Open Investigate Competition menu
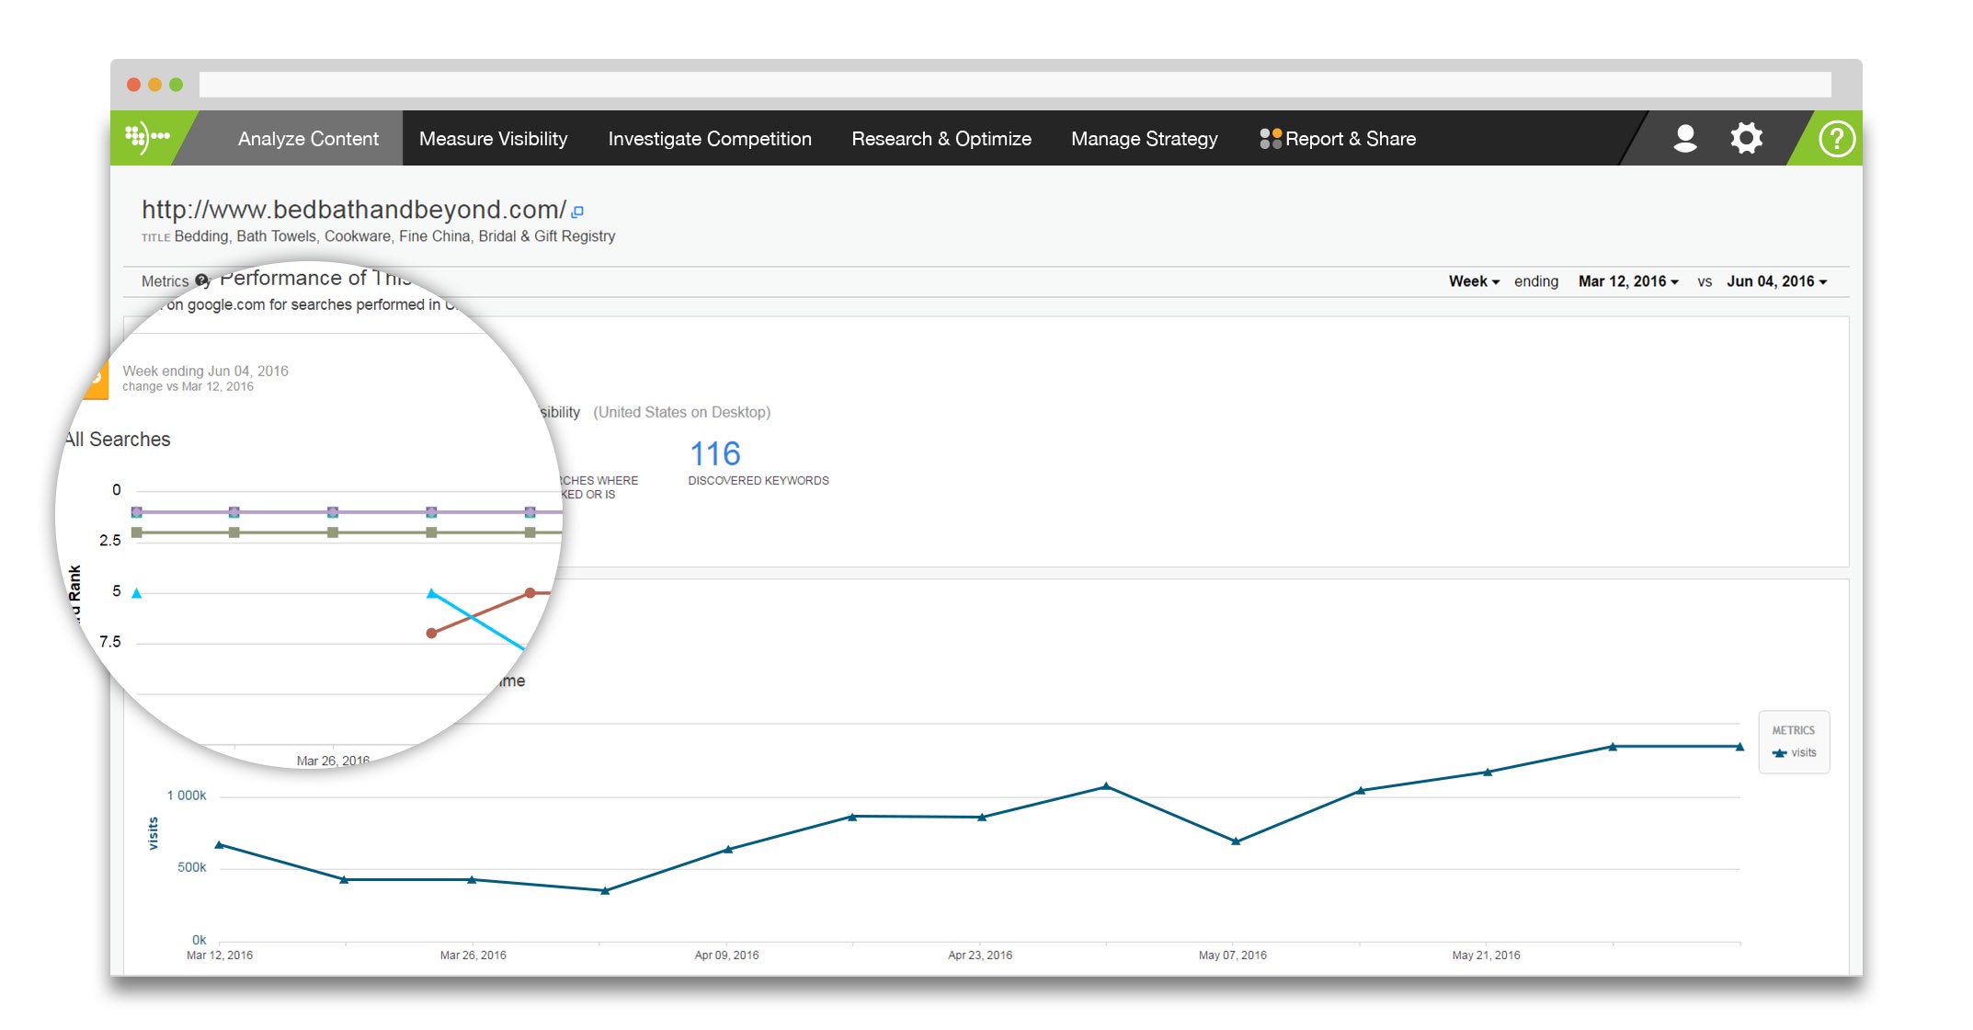 pos(709,139)
